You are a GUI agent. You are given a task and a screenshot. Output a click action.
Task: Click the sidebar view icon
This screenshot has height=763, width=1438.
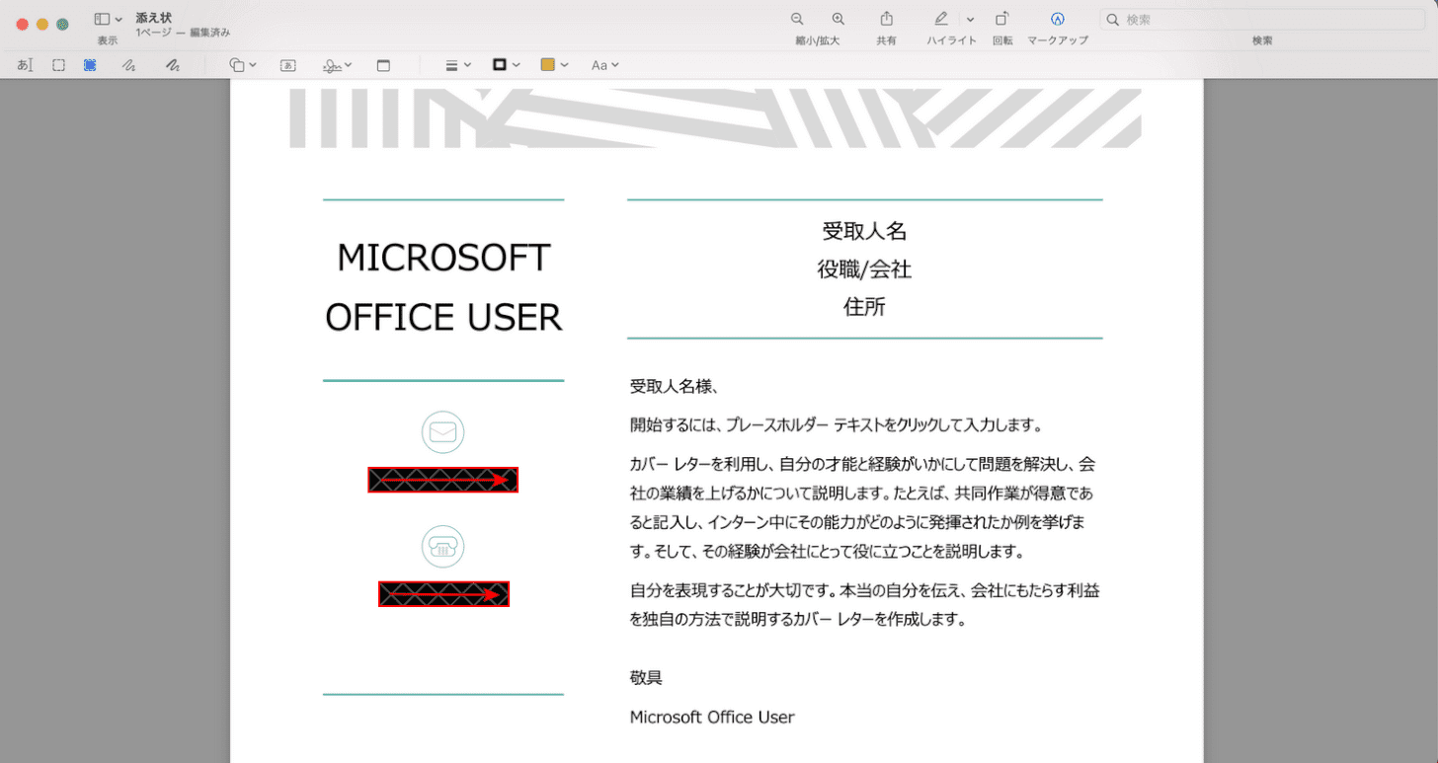(102, 19)
